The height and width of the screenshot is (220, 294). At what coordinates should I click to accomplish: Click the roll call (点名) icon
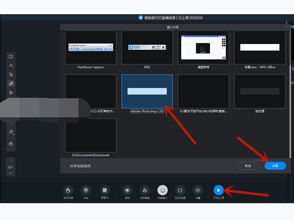pos(86,190)
